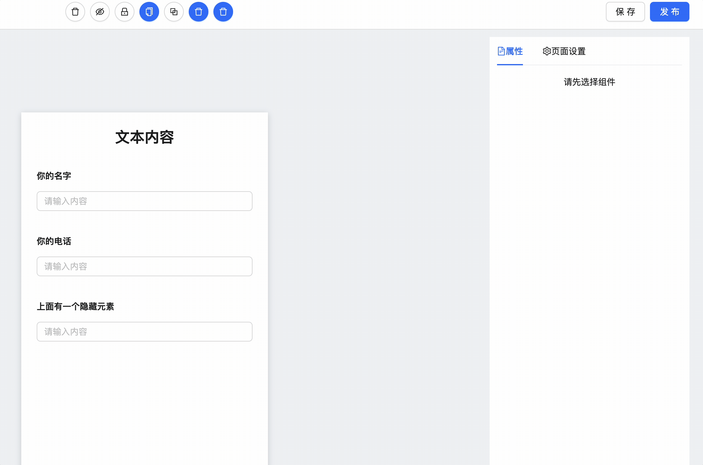Select the 你的电话 label
703x465 pixels.
point(54,241)
